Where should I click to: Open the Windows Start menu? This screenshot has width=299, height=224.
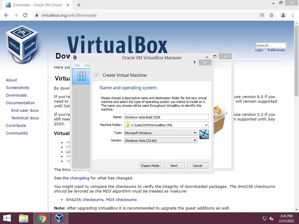coord(7,218)
